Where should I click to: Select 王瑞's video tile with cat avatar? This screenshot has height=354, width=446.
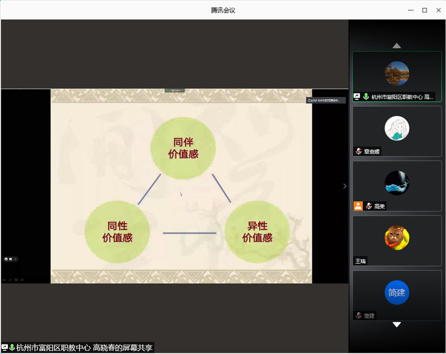pyautogui.click(x=397, y=238)
